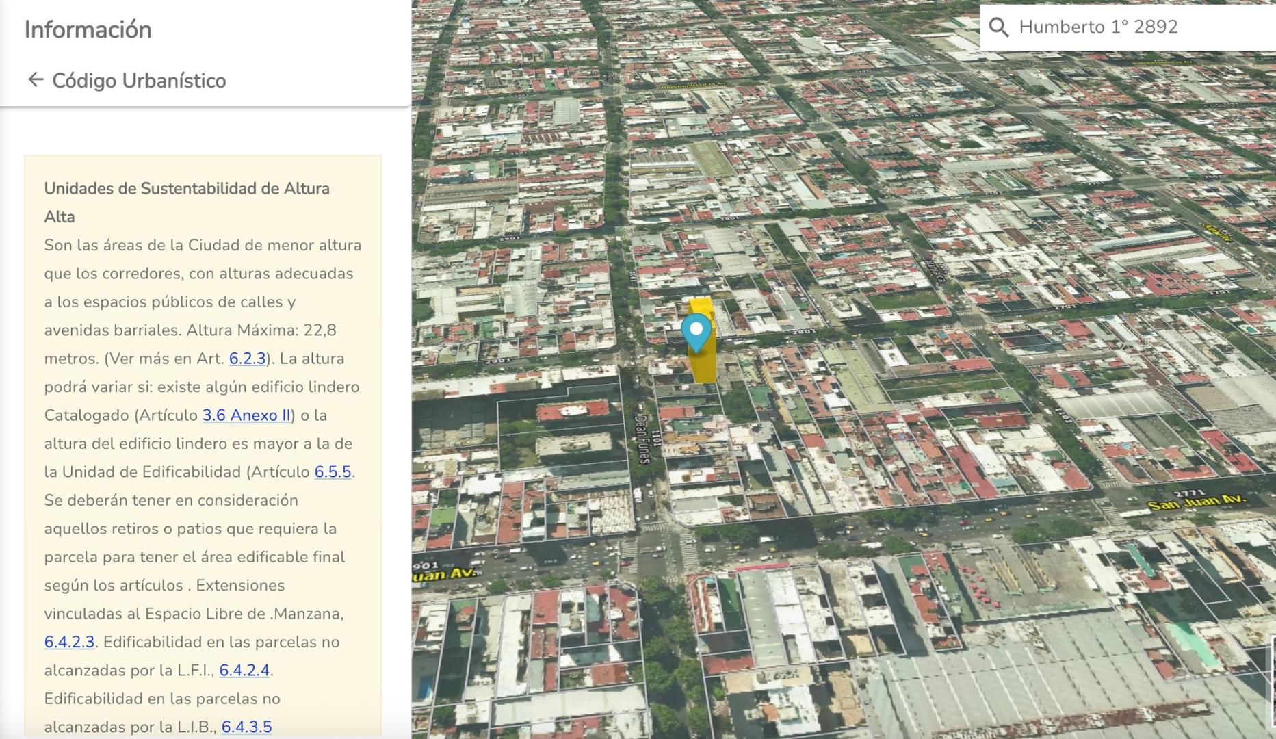Click the Humberto 1° 2892 search field
The width and height of the screenshot is (1276, 739).
[x=1136, y=27]
